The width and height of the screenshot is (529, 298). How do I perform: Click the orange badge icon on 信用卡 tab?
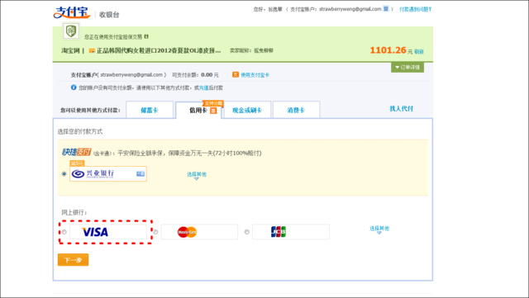[213, 111]
